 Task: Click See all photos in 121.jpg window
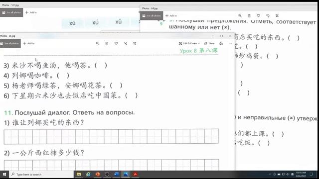click(x=11, y=12)
